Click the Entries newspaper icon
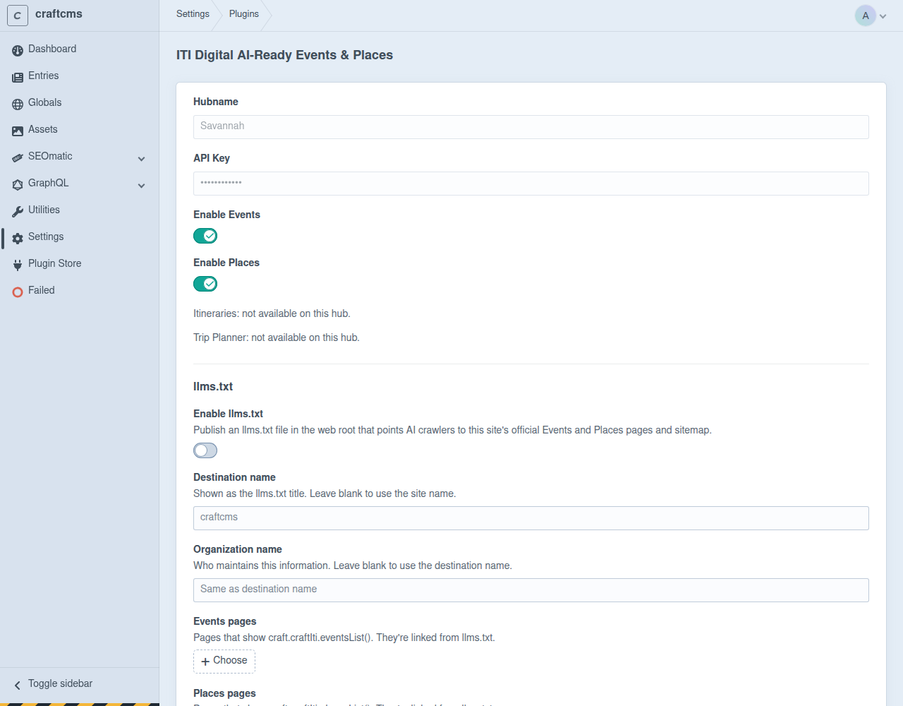This screenshot has height=706, width=903. pos(18,77)
